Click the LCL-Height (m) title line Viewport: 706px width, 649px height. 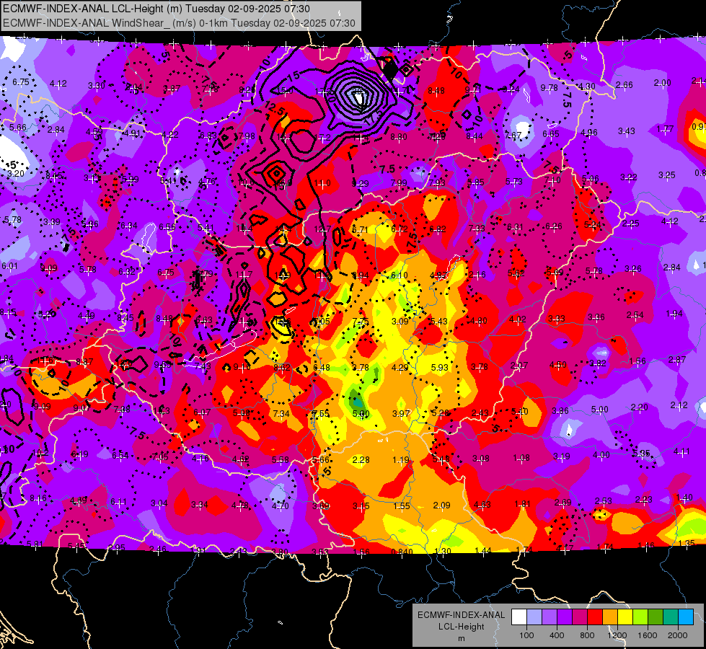(156, 9)
